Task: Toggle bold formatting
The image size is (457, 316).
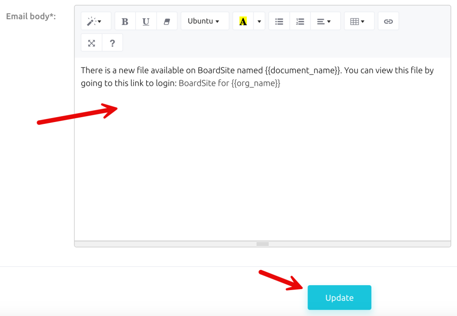Action: tap(125, 21)
